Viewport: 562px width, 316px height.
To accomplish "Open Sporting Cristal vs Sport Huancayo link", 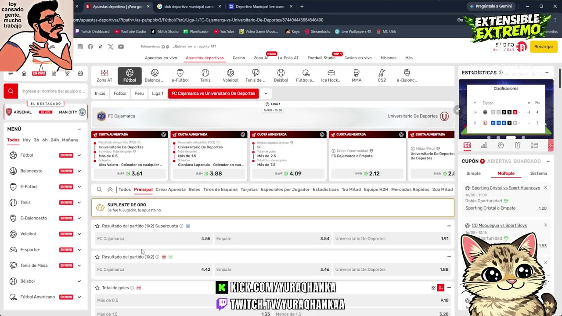I will (506, 188).
